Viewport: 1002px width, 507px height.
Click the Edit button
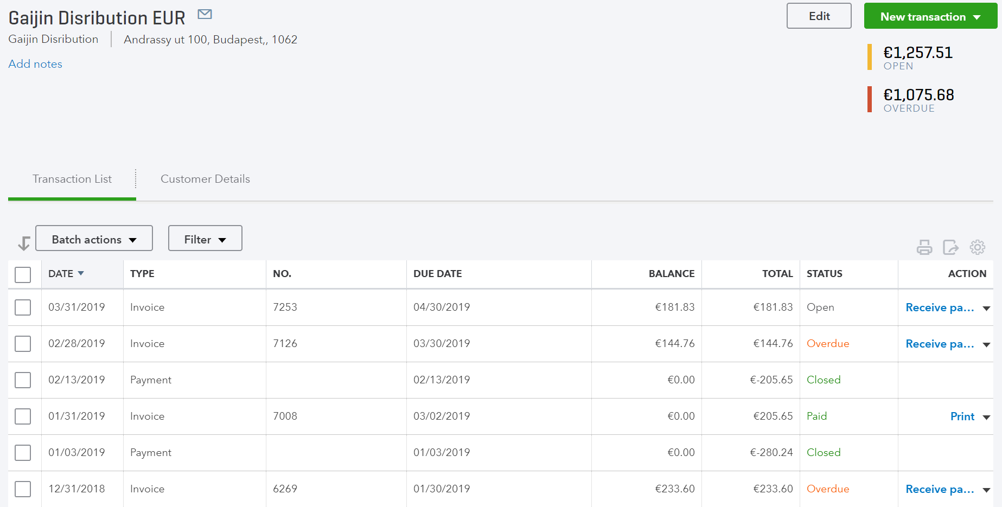tap(819, 16)
